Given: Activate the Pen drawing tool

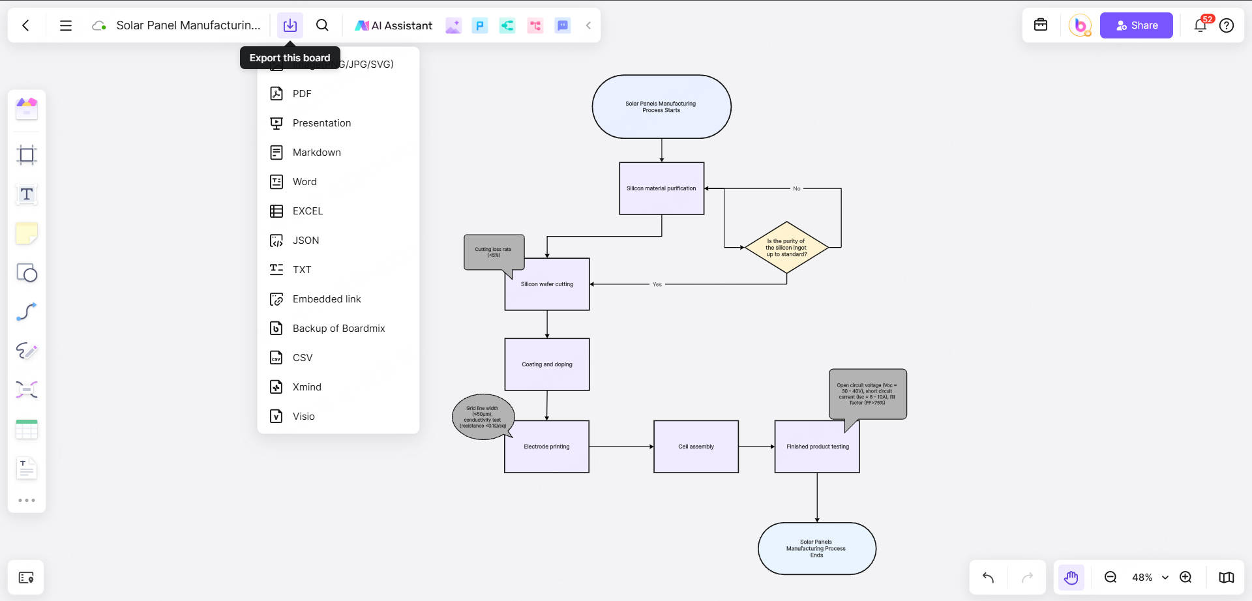Looking at the screenshot, I should (x=27, y=351).
